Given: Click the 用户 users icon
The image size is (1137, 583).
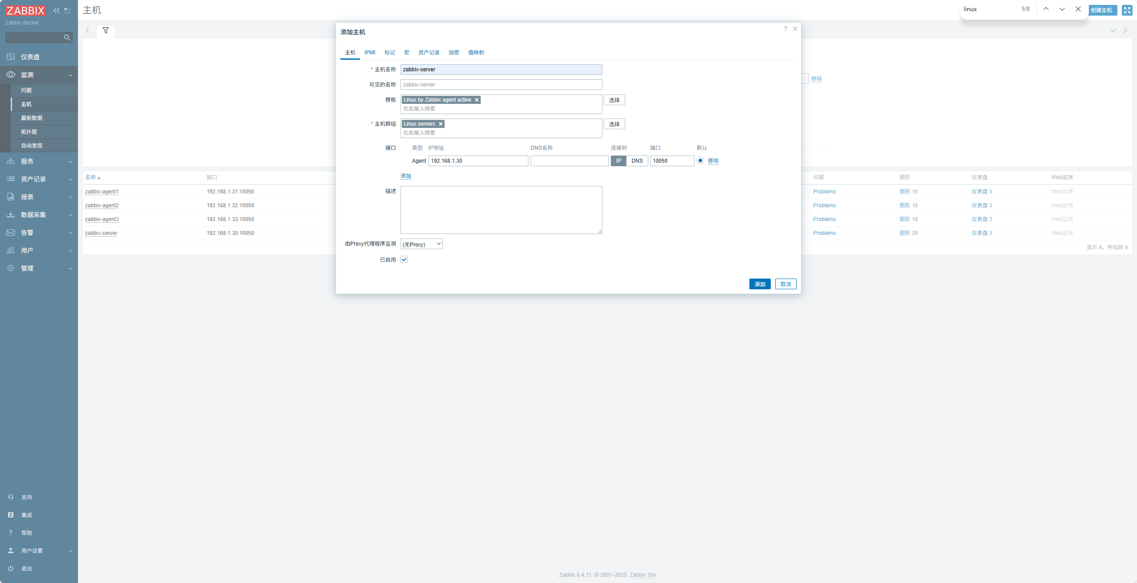Looking at the screenshot, I should (x=11, y=250).
